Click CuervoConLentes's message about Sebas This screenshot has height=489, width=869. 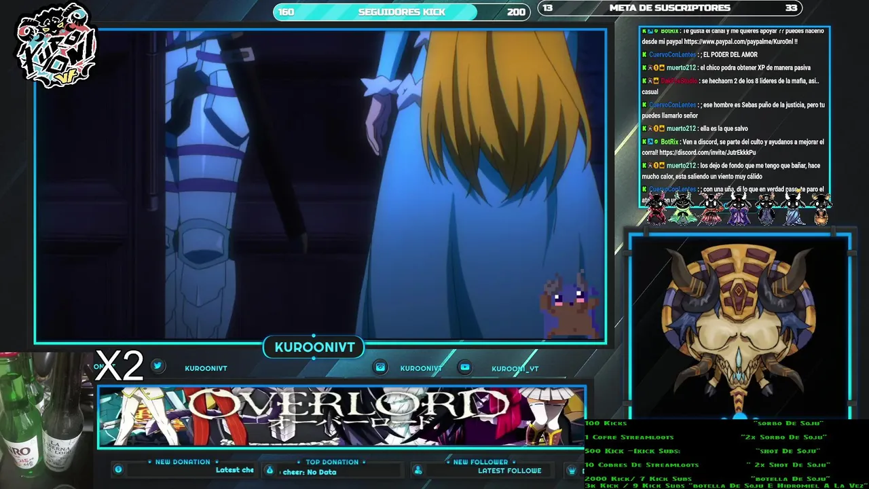(x=733, y=110)
